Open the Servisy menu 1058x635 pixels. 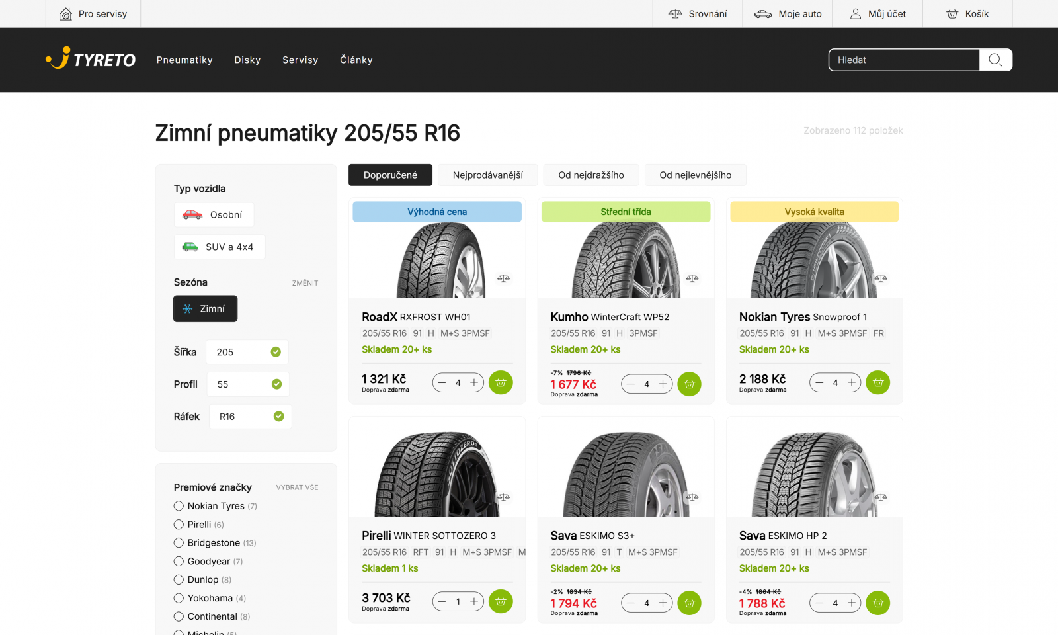[300, 60]
